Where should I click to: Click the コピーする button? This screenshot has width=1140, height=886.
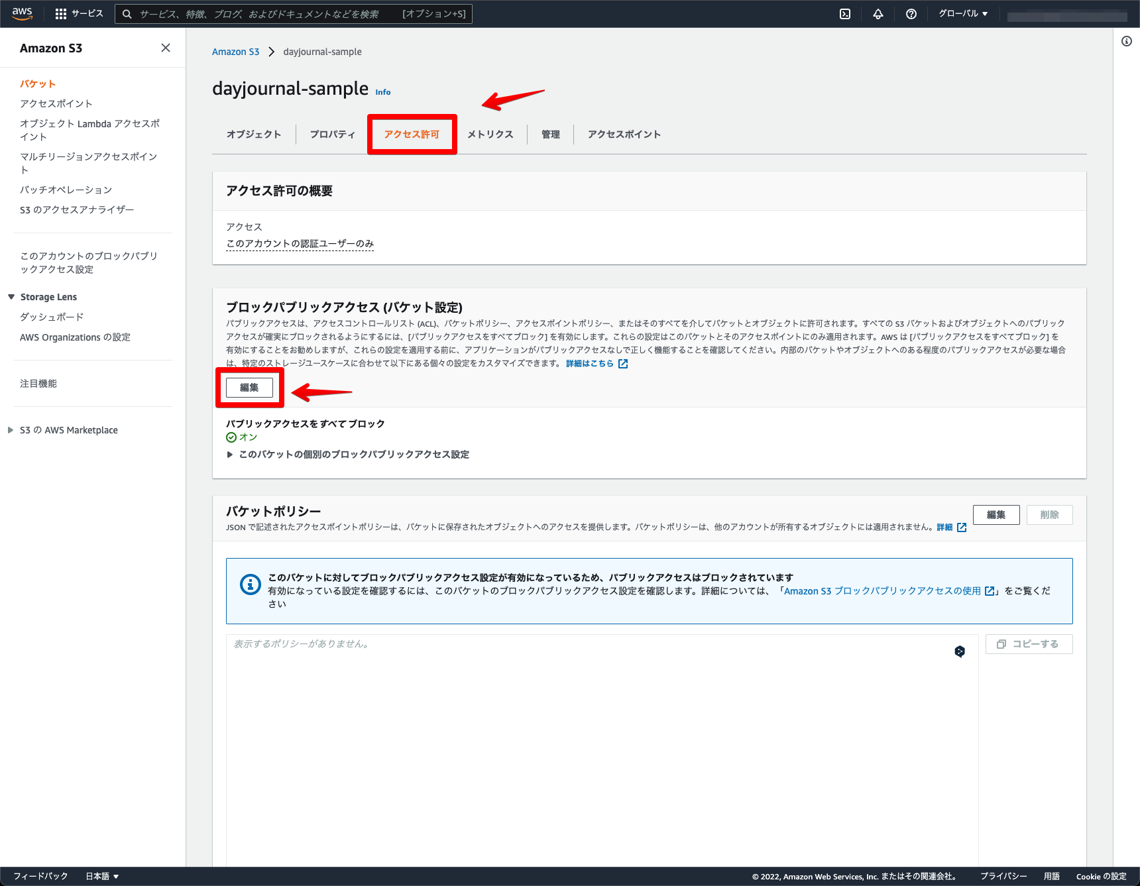tap(1029, 644)
